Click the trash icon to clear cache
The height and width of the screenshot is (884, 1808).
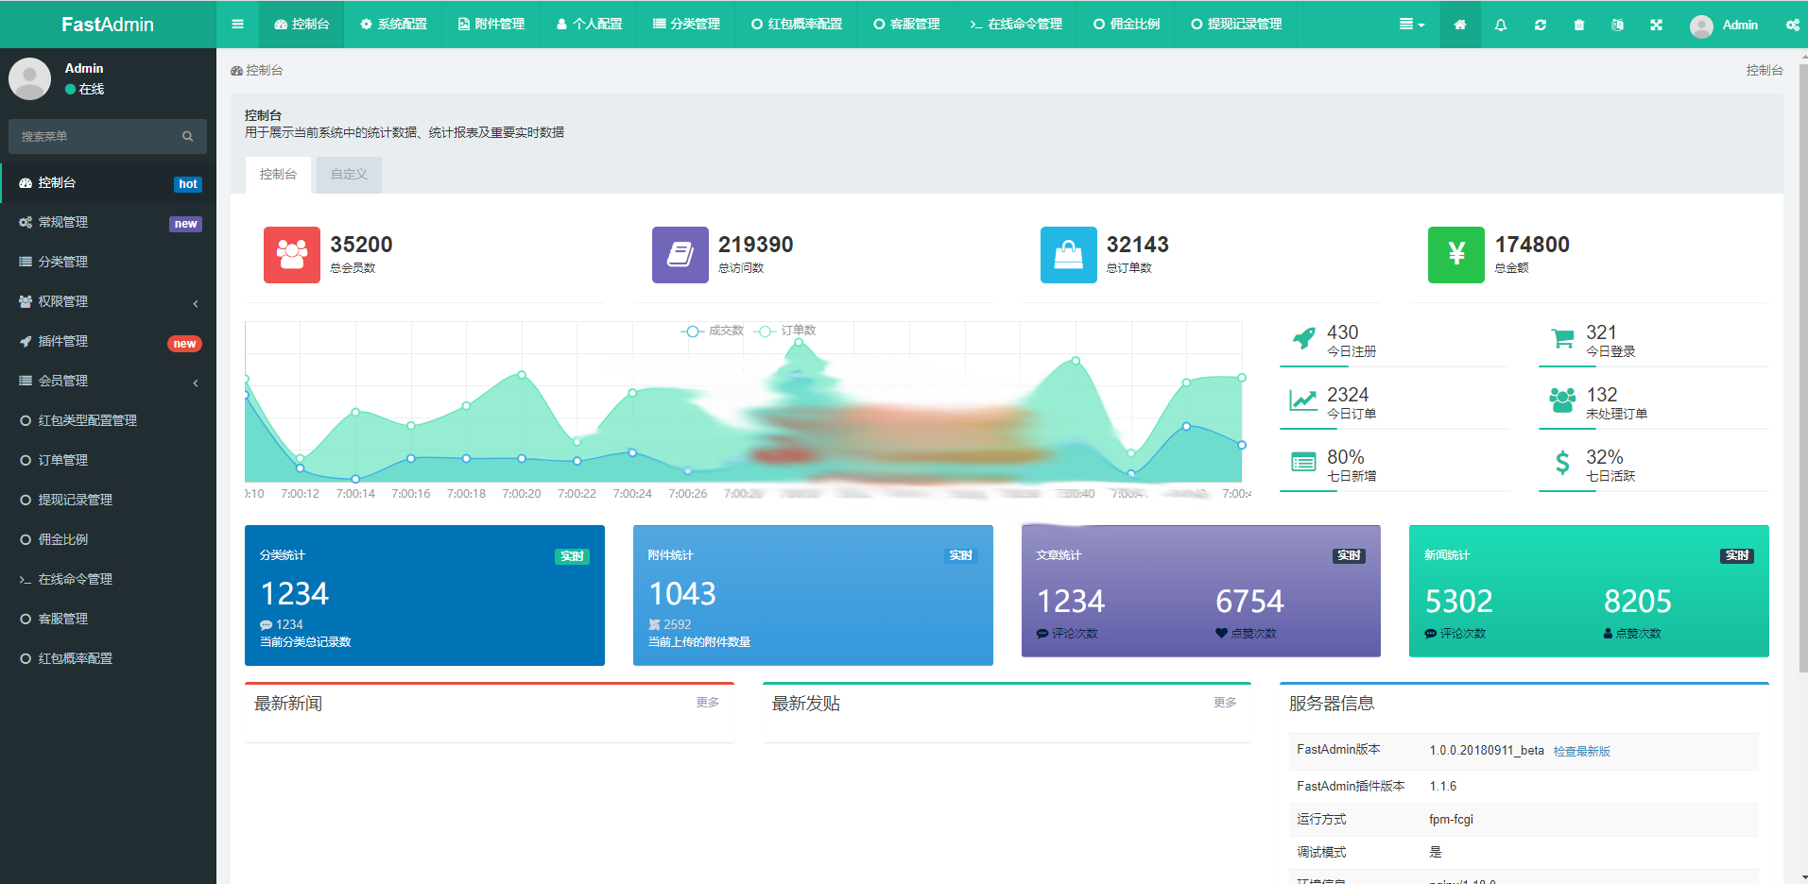1579,25
